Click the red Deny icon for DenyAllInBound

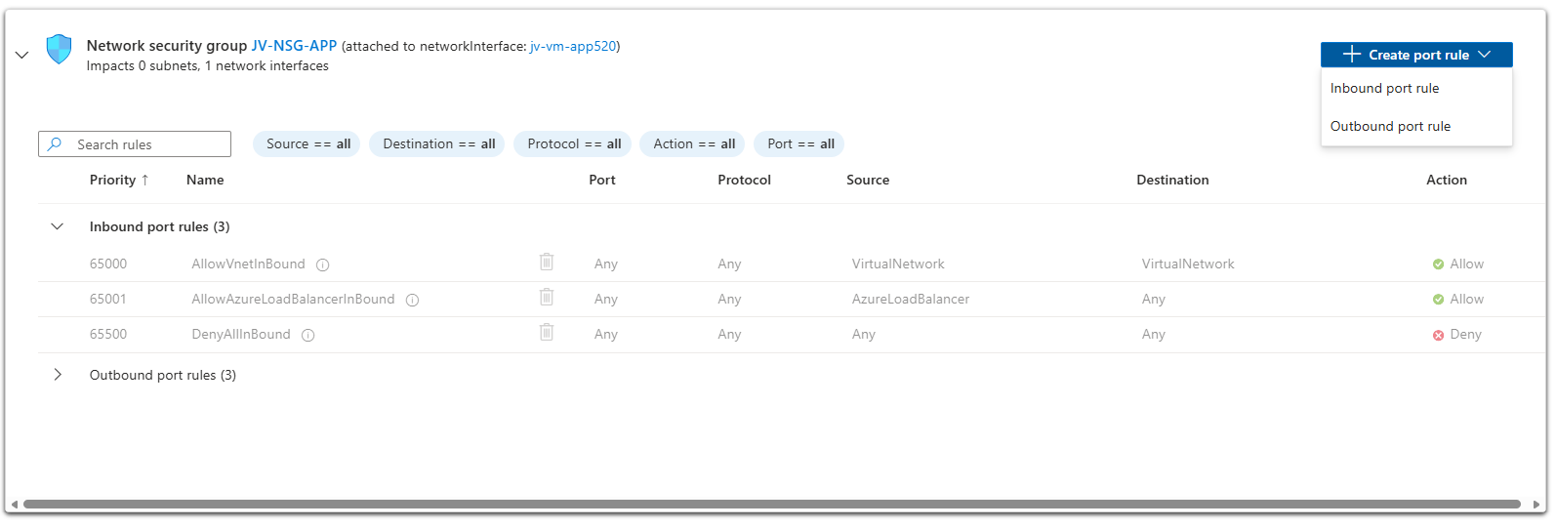coord(1438,335)
